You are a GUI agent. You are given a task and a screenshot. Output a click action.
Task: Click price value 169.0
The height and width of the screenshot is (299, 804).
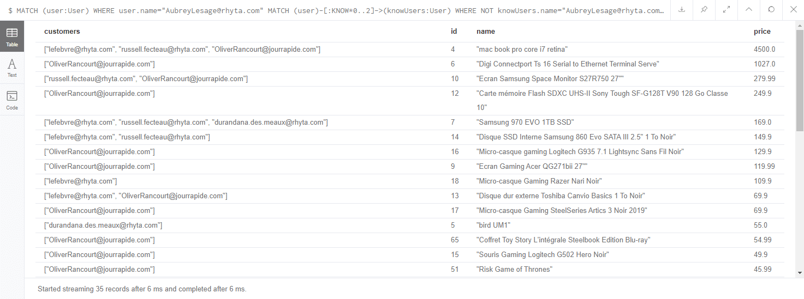pos(763,123)
